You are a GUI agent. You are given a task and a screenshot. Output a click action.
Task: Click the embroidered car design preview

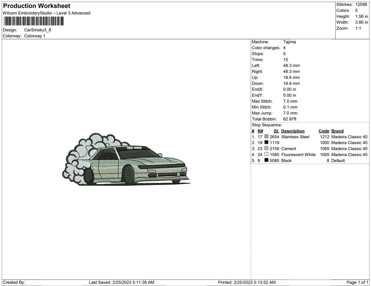pyautogui.click(x=126, y=159)
